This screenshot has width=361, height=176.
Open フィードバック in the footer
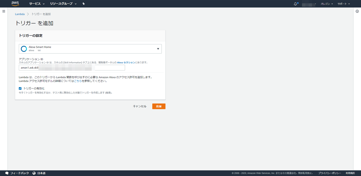click(20, 173)
